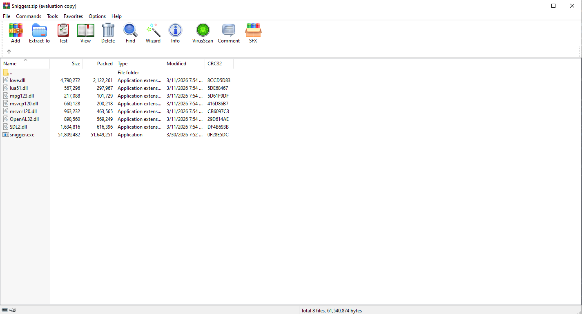582x314 pixels.
Task: Click CRC32 value DF4B693B
Action: pos(218,127)
